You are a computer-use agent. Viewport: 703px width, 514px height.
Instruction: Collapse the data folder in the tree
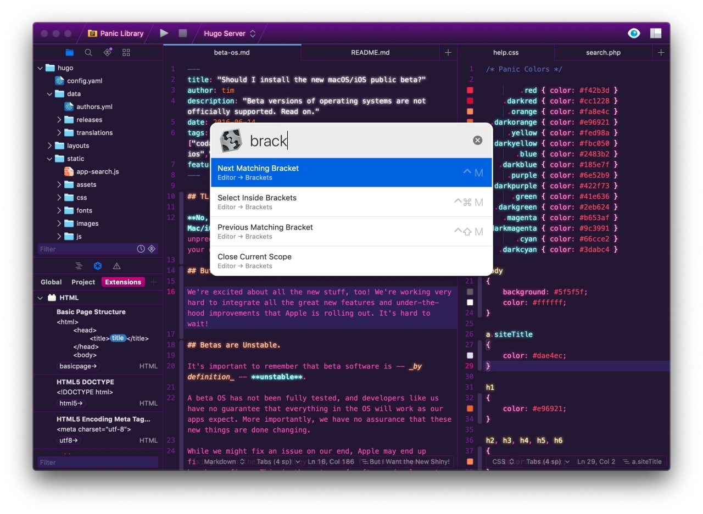pos(49,94)
